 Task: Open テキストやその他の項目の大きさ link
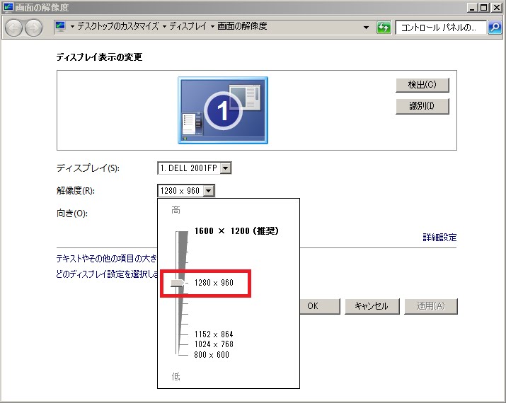pyautogui.click(x=106, y=259)
